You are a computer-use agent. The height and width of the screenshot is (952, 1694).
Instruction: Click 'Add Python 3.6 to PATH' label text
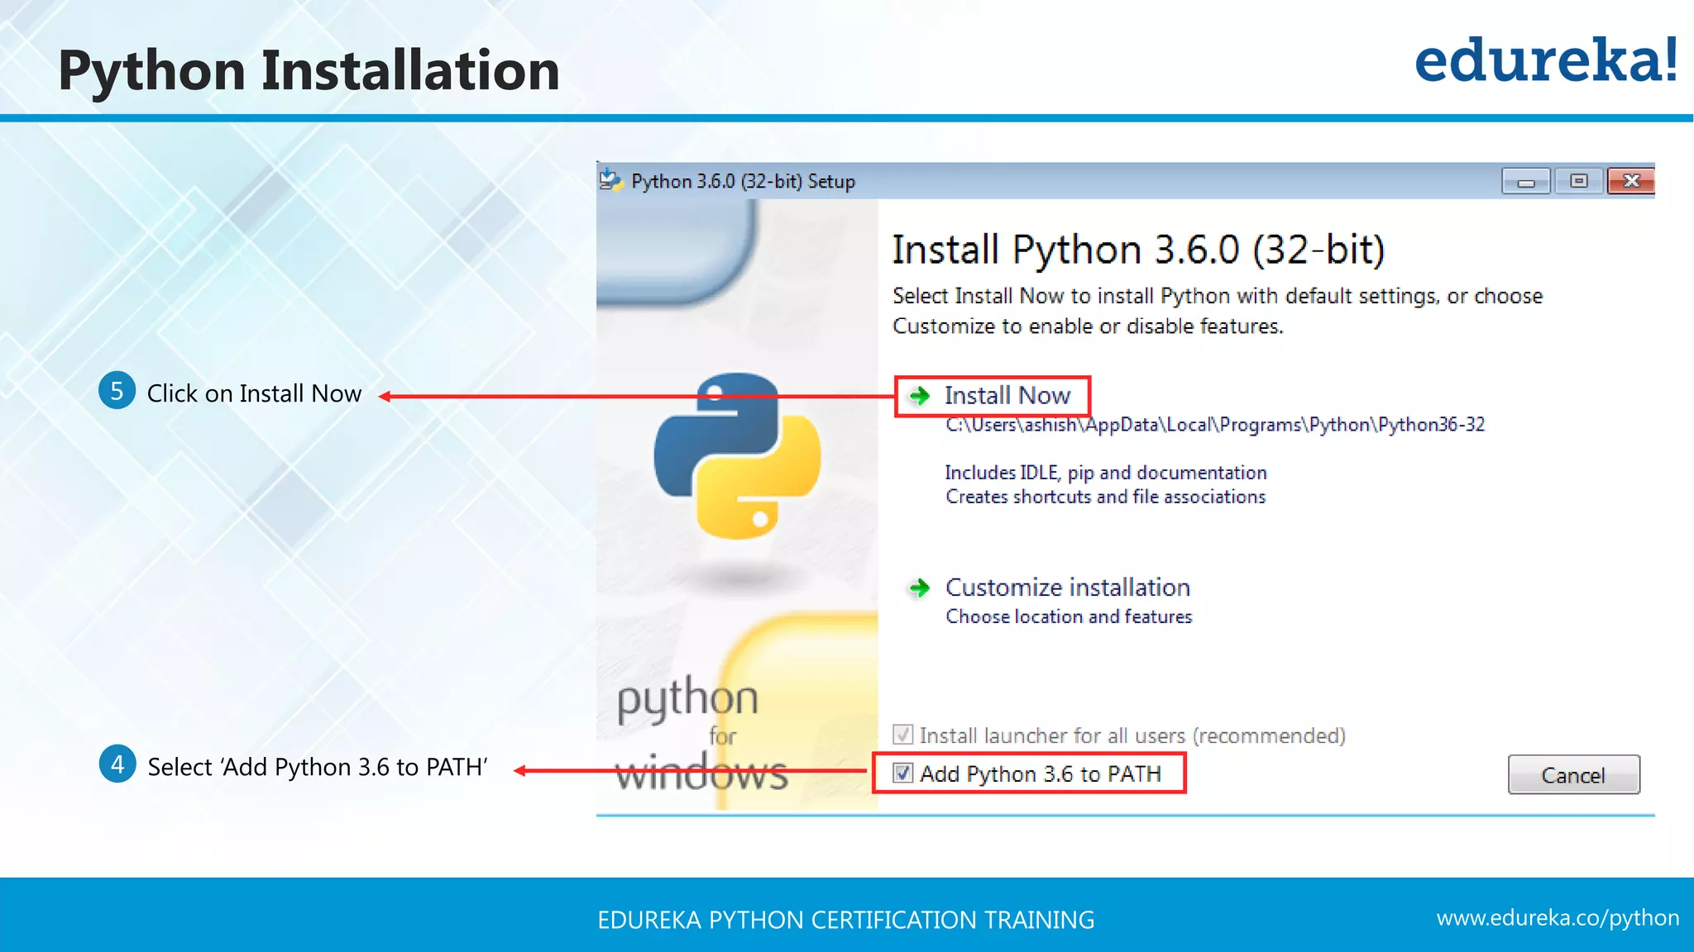[x=1041, y=774]
